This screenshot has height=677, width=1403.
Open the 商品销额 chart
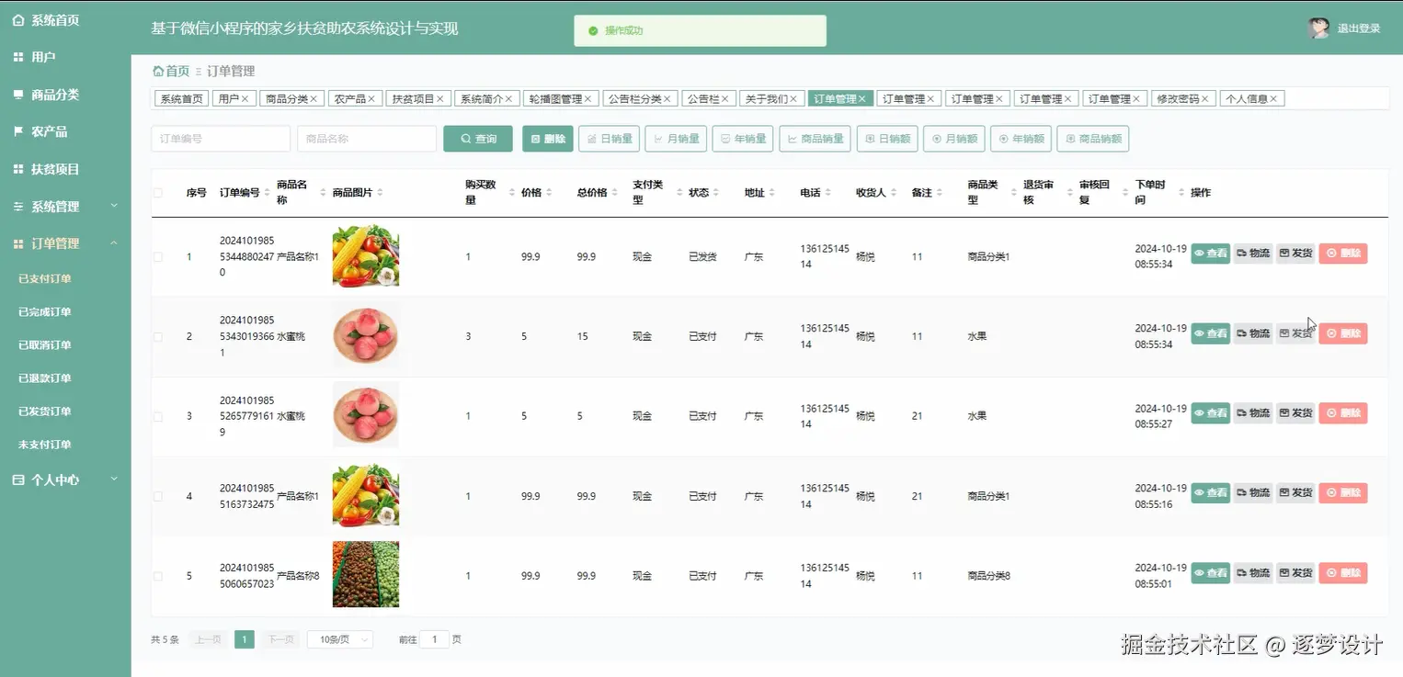1093,139
